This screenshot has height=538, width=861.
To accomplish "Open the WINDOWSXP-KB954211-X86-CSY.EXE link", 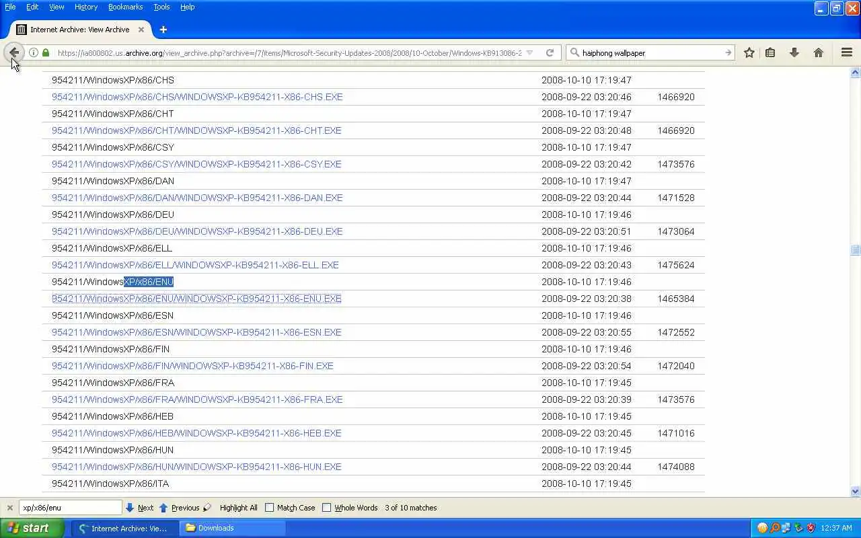I will 196,164.
